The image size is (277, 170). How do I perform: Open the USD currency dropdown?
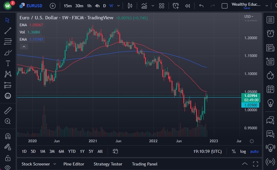click(x=249, y=17)
